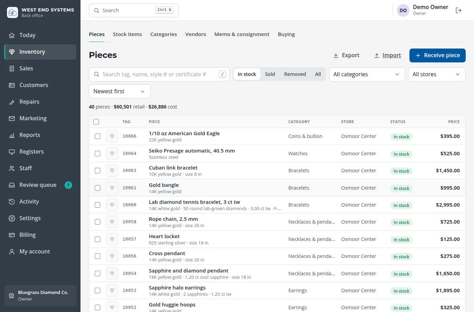
Task: Switch to the Vendors tab
Action: (x=196, y=34)
